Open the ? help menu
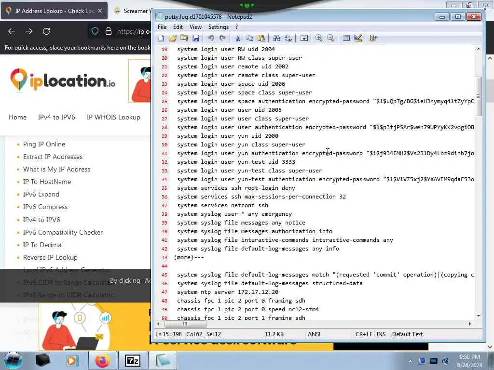The width and height of the screenshot is (494, 370). click(236, 27)
